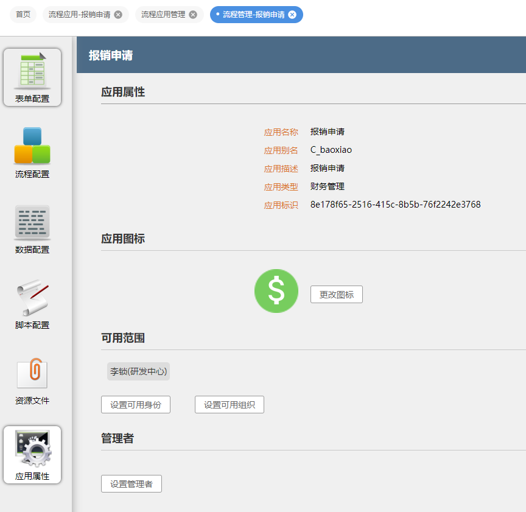
Task: Click the 设置可用组织 button
Action: (x=229, y=404)
